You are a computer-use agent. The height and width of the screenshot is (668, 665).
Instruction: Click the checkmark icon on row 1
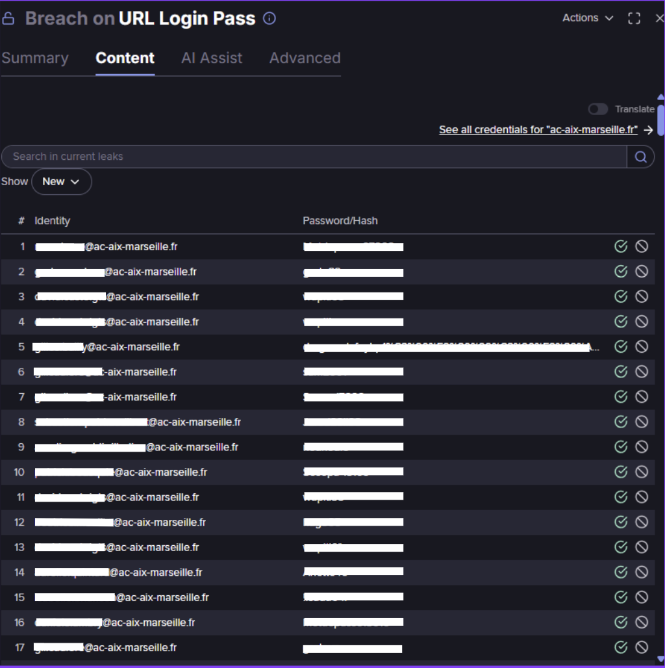coord(621,246)
